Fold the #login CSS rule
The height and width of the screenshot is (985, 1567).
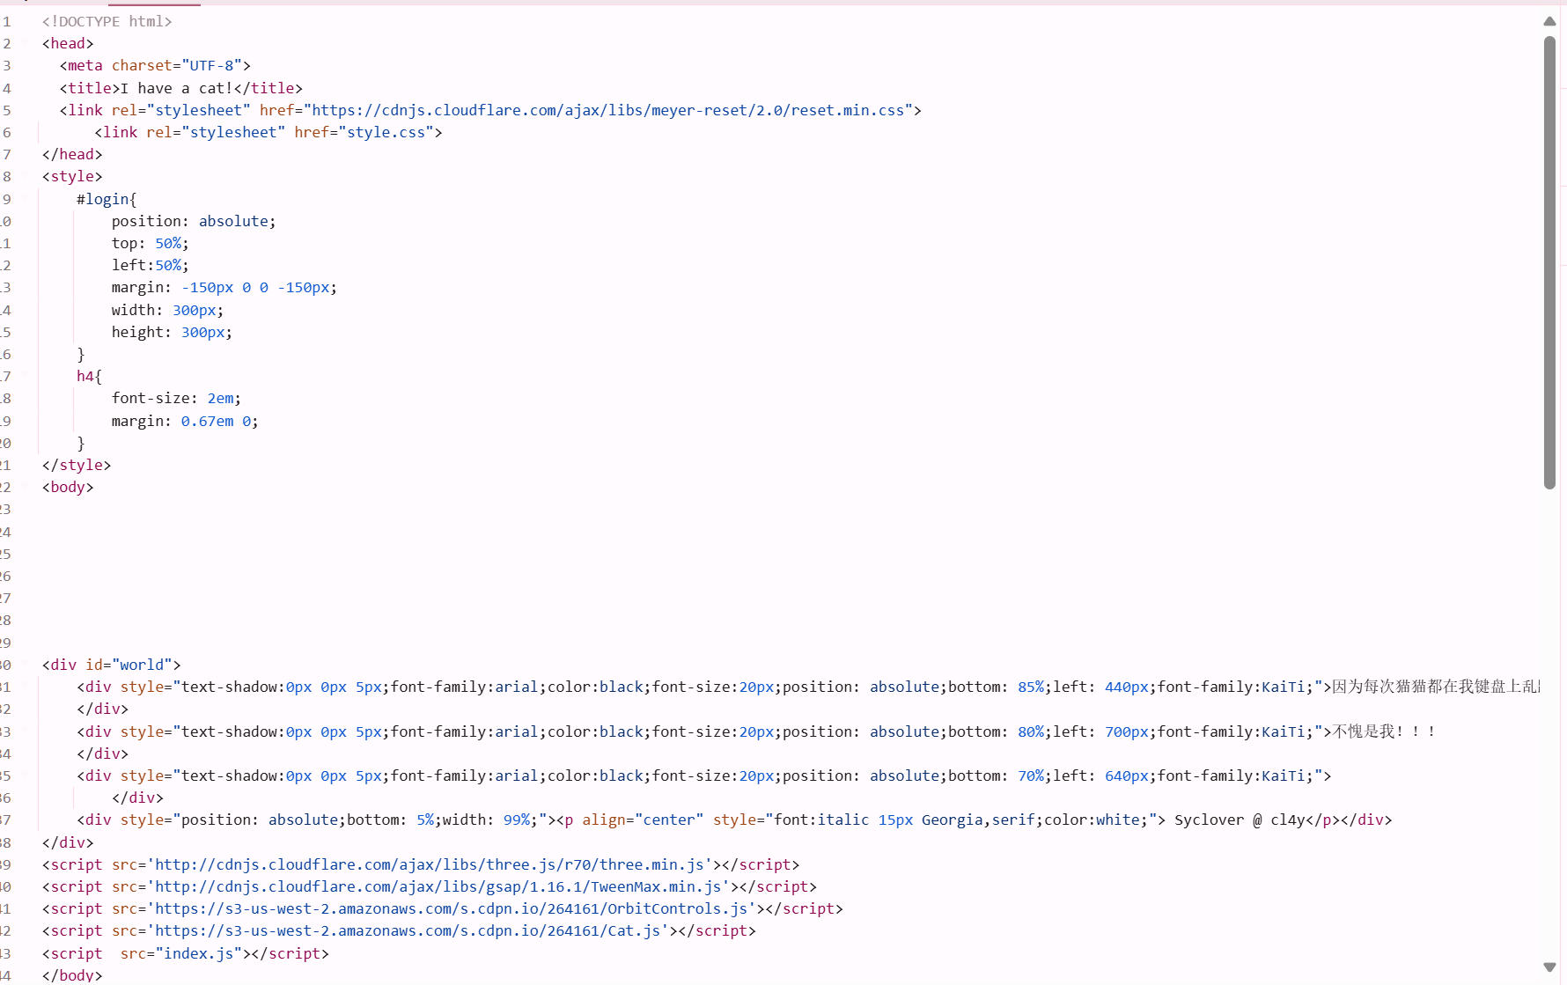point(25,199)
